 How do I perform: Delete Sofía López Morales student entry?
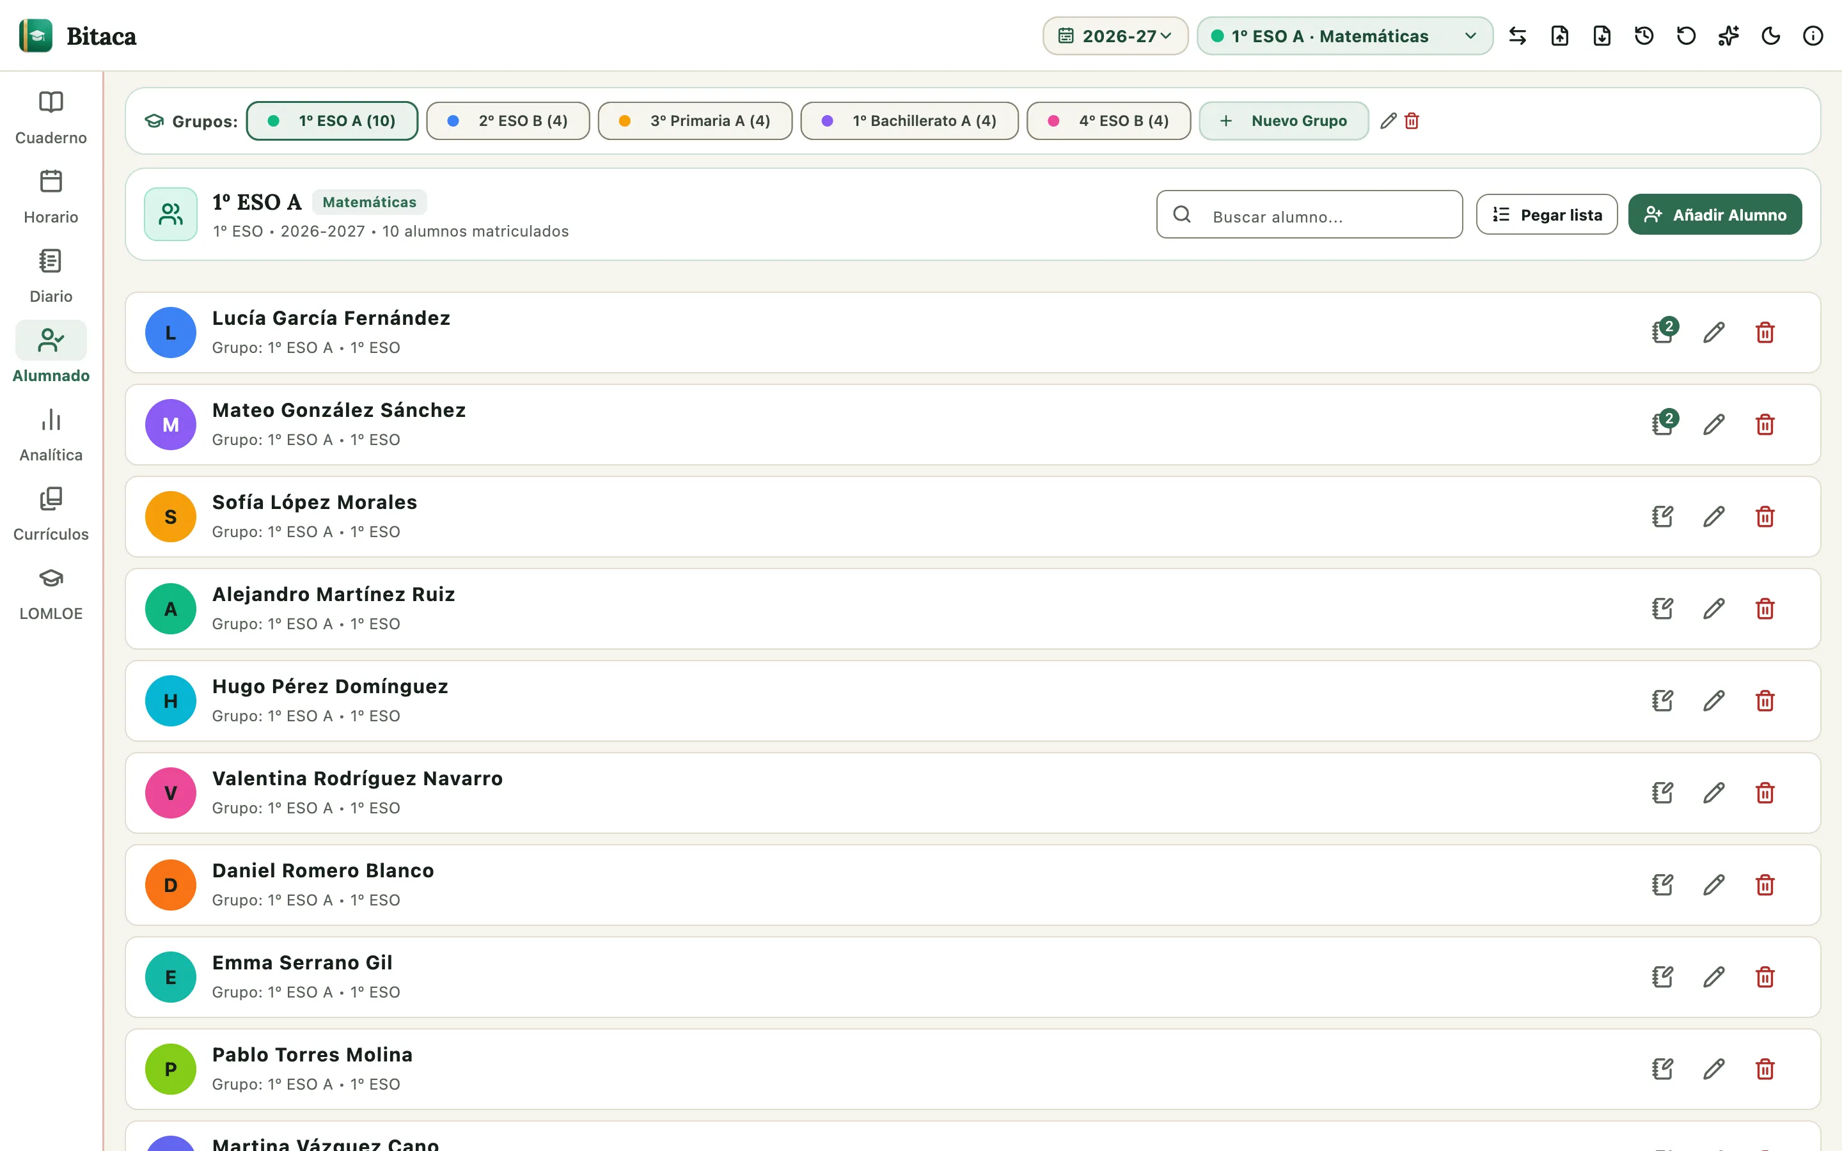pos(1765,516)
